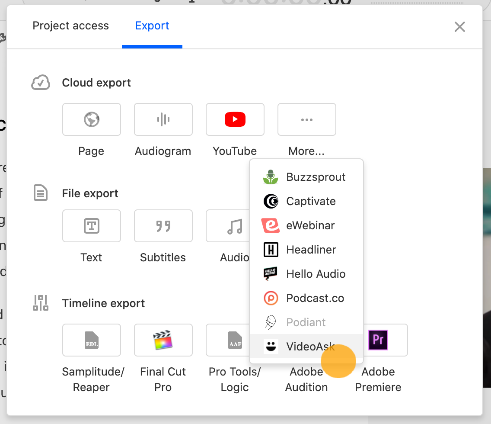
Task: Click the Adobe Premiere Pr icon
Action: (378, 340)
